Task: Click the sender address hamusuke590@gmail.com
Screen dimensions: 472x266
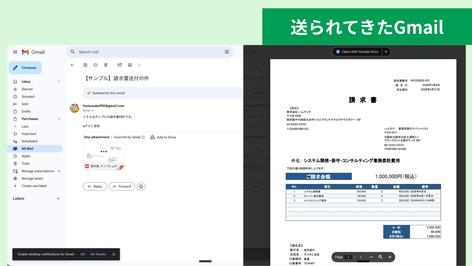Action: 104,106
